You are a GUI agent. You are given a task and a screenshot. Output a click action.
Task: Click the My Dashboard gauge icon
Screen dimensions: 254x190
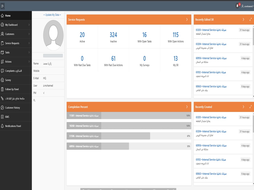tap(2, 25)
